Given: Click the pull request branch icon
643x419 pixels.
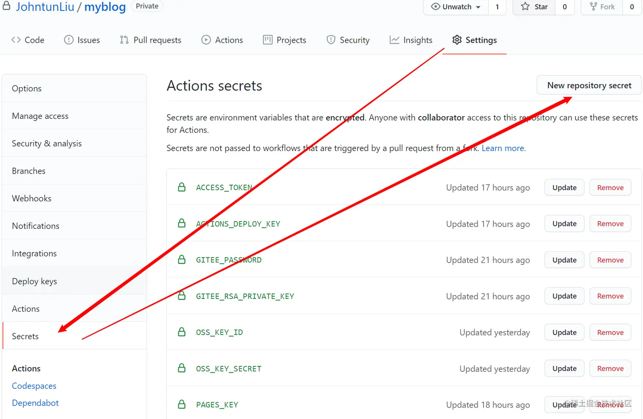Looking at the screenshot, I should tap(124, 40).
